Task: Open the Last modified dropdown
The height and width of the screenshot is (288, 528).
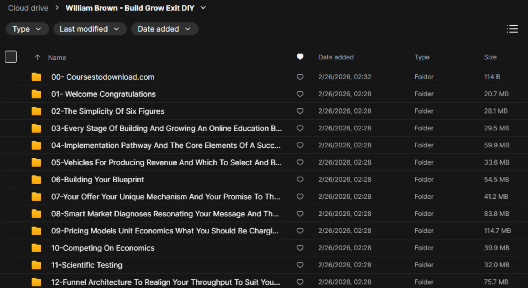Action: coord(90,29)
